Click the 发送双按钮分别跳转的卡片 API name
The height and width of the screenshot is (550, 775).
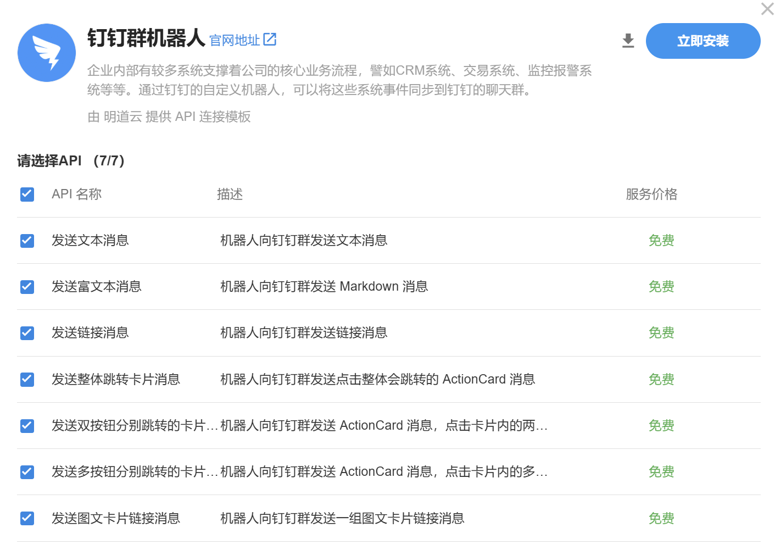(135, 426)
